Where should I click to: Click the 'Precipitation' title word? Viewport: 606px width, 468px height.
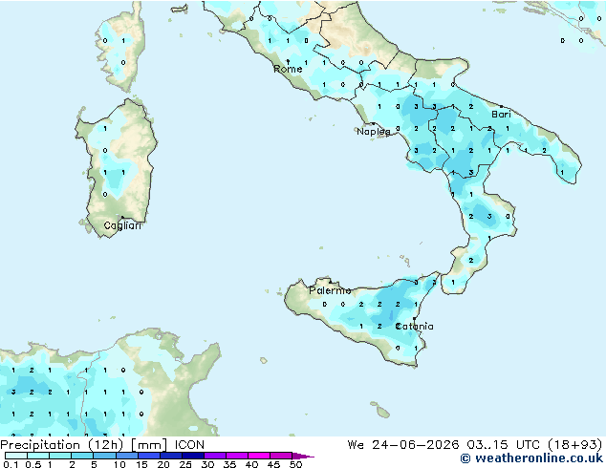coord(40,445)
